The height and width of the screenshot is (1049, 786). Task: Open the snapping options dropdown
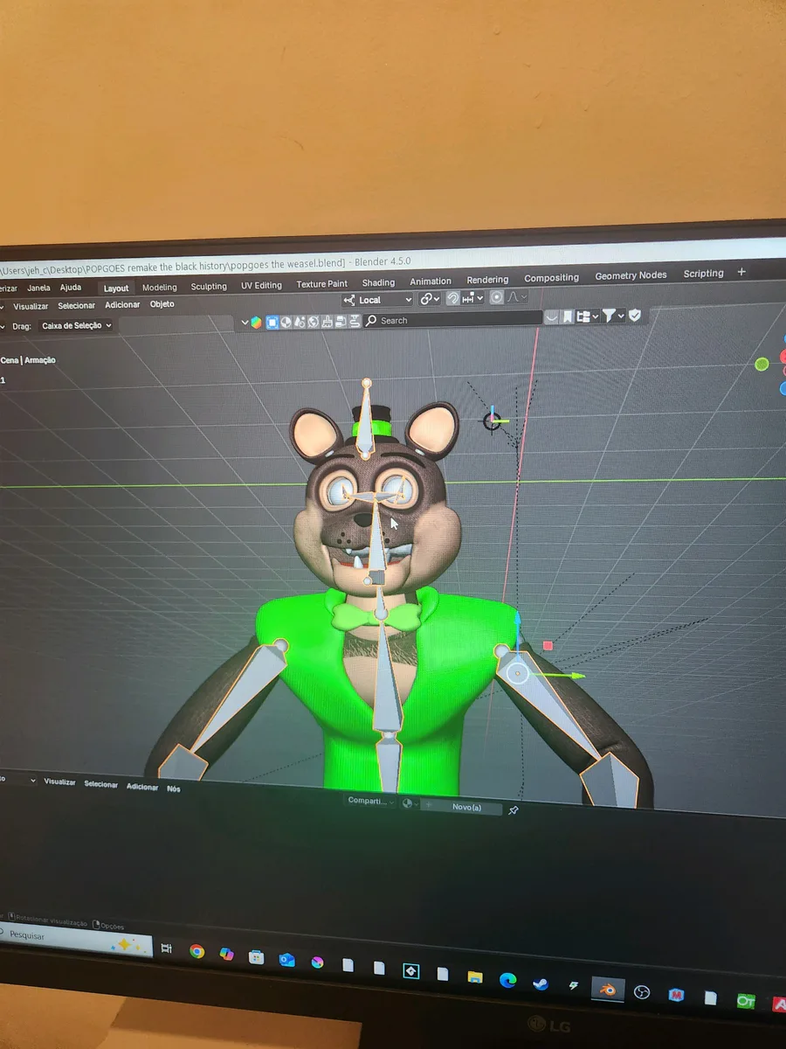(x=472, y=298)
